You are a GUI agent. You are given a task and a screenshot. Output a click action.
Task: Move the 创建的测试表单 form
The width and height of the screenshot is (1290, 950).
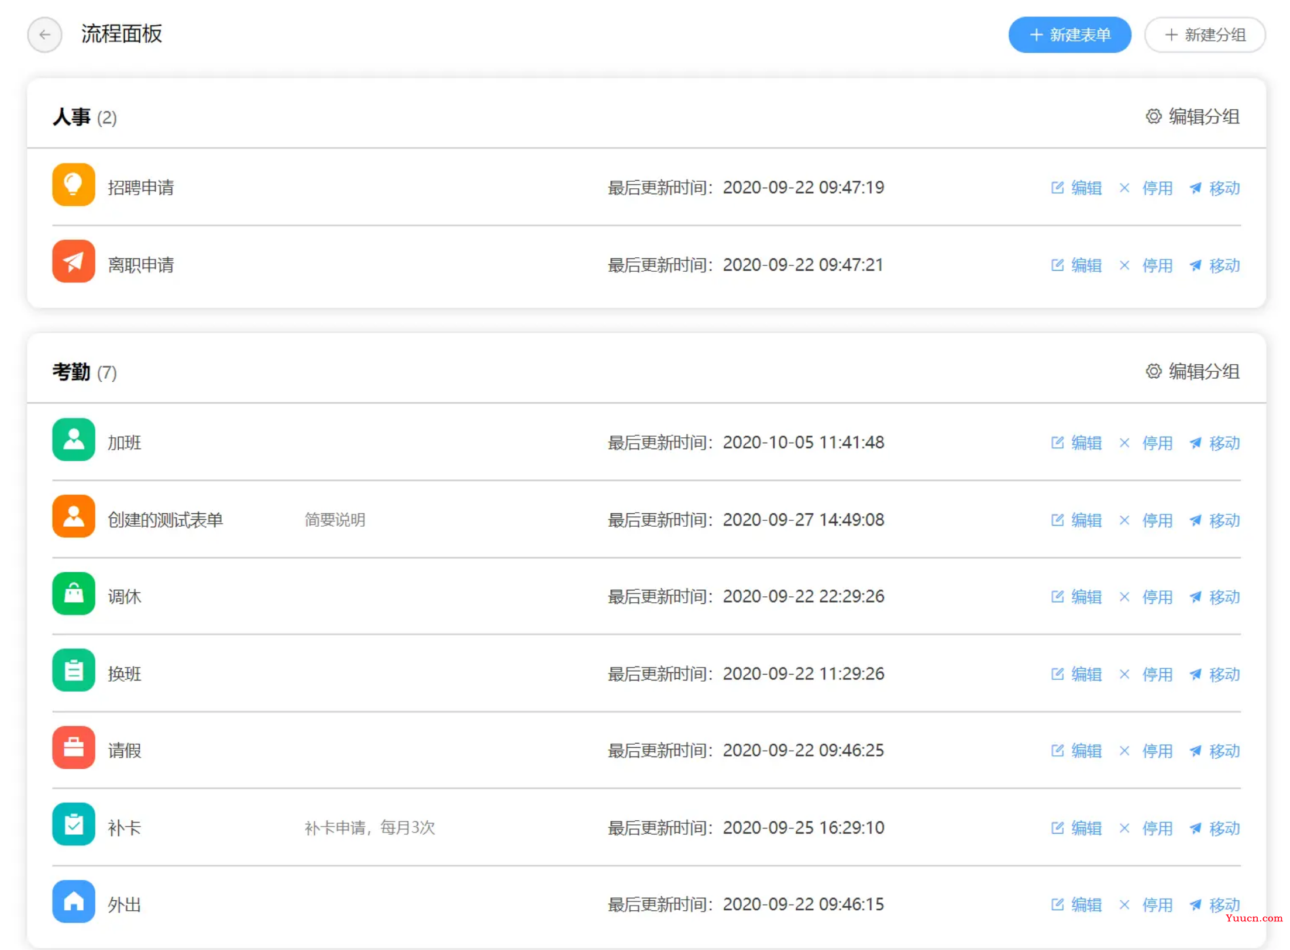1215,520
